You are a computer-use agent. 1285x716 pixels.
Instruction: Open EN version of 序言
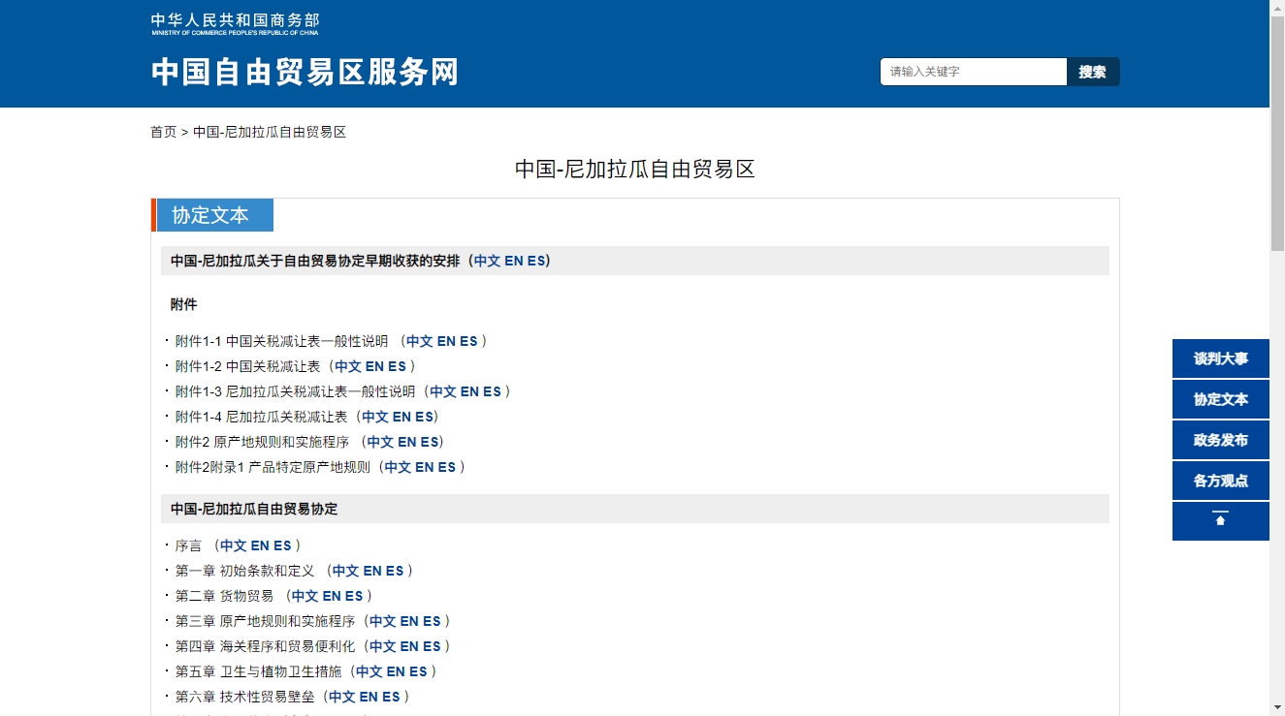click(260, 545)
